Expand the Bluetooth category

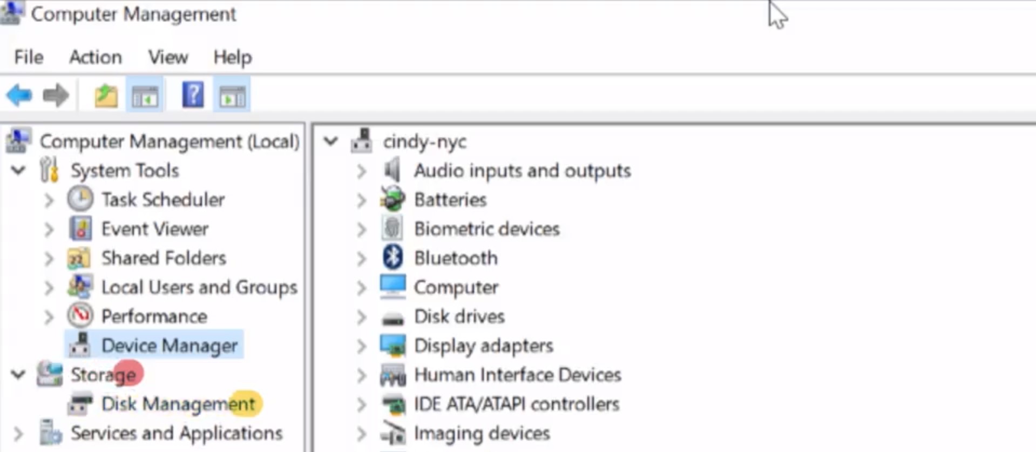pyautogui.click(x=362, y=258)
